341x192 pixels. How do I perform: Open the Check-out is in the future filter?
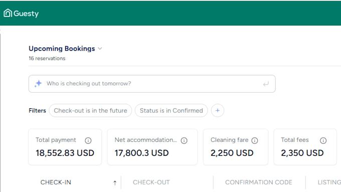[90, 110]
